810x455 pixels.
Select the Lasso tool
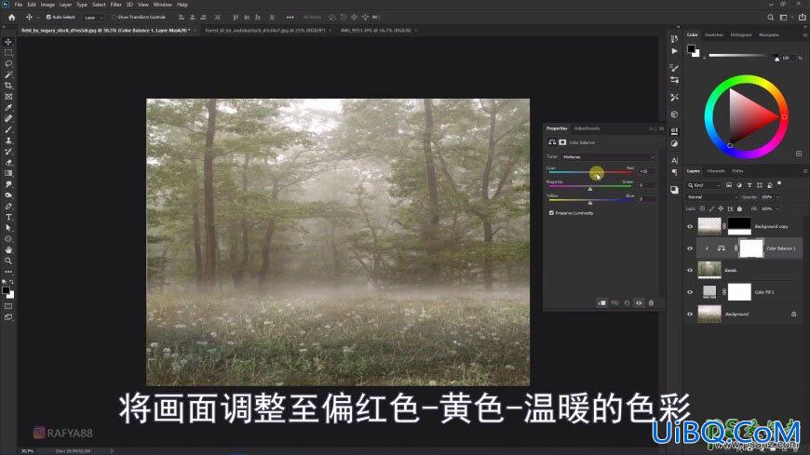click(8, 63)
